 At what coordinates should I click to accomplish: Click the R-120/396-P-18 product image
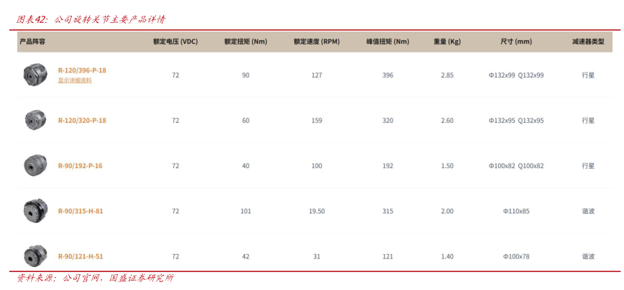click(x=34, y=74)
